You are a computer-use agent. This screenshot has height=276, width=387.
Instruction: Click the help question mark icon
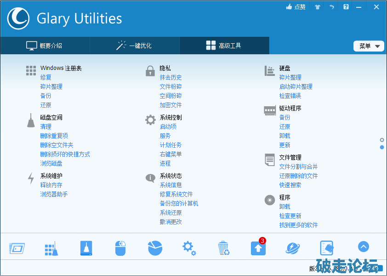[x=346, y=7]
